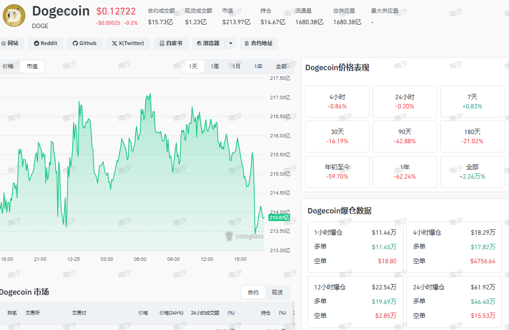Click the 持仓 value $14.67亿 in header
The image size is (509, 330).
pos(273,22)
